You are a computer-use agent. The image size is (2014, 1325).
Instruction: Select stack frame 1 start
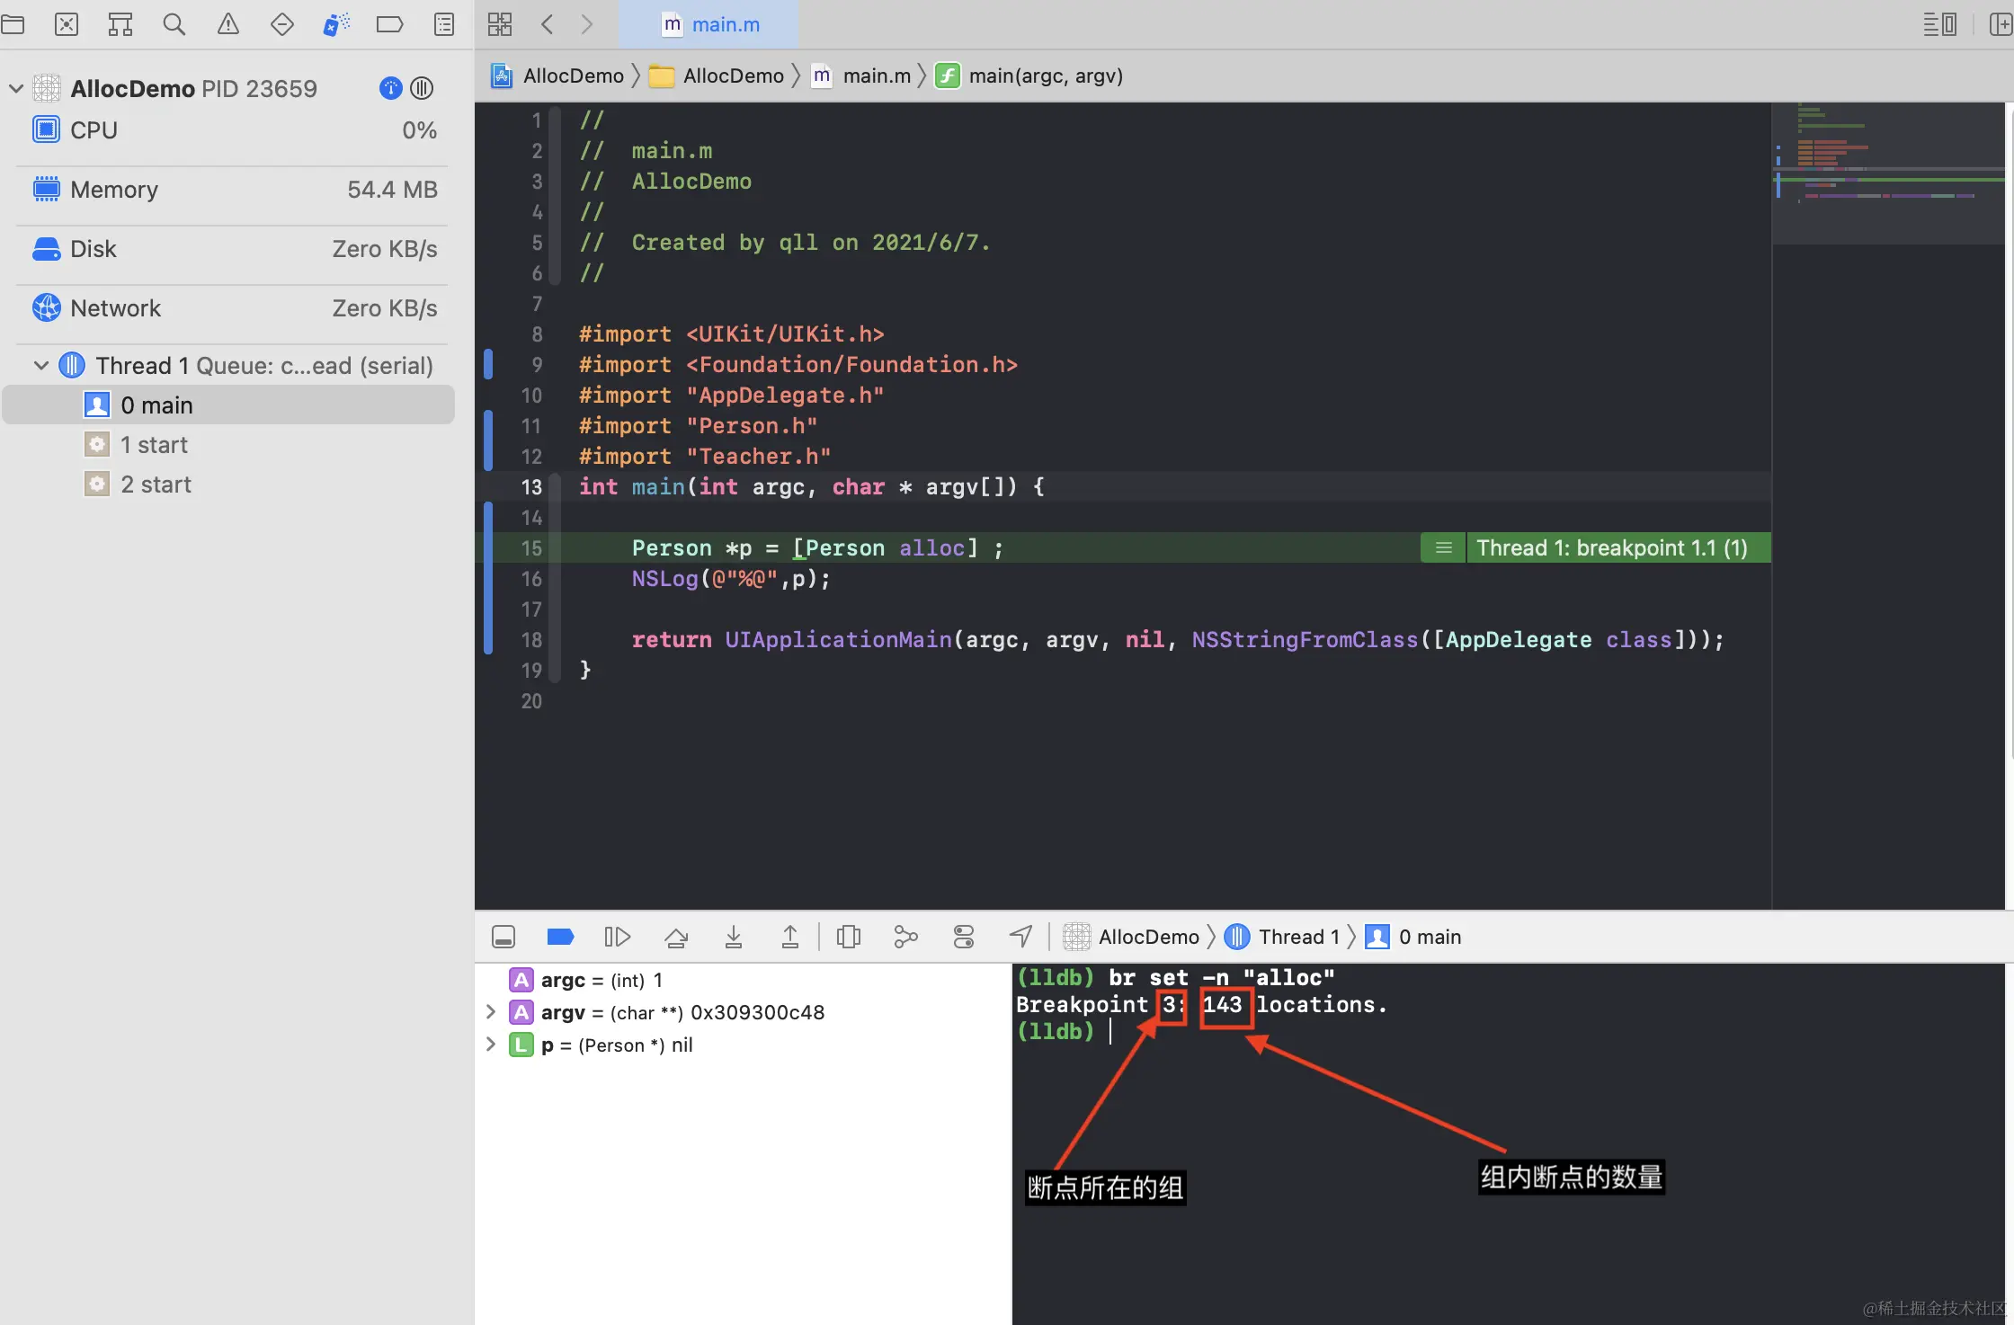228,445
